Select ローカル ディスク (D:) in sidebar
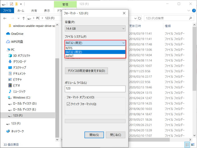The width and height of the screenshot is (197, 148). (x=22, y=103)
